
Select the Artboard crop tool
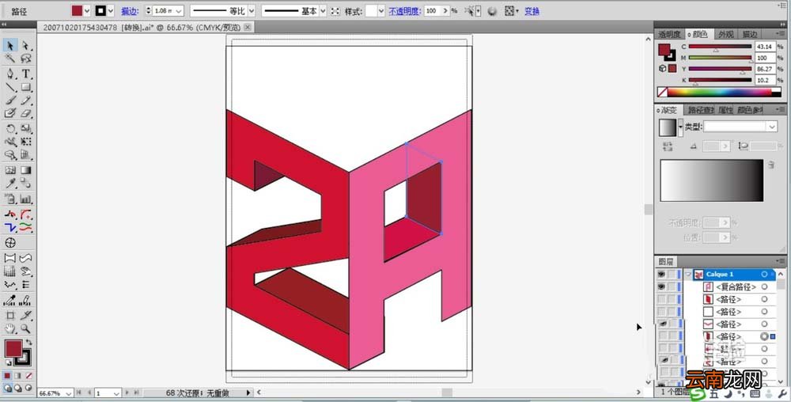10,316
